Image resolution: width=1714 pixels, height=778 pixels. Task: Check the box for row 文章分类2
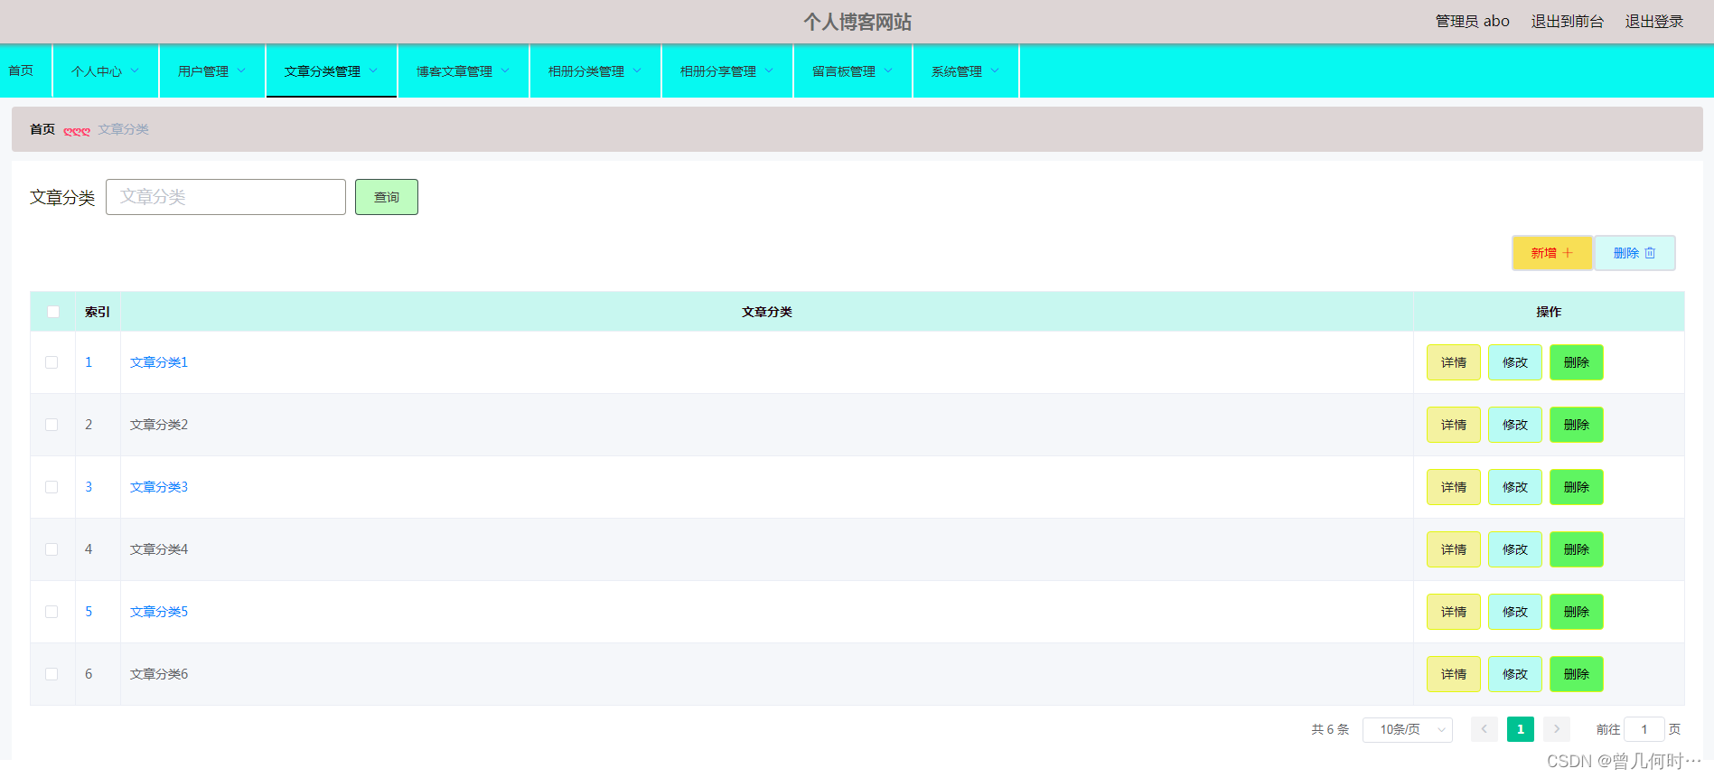[52, 425]
